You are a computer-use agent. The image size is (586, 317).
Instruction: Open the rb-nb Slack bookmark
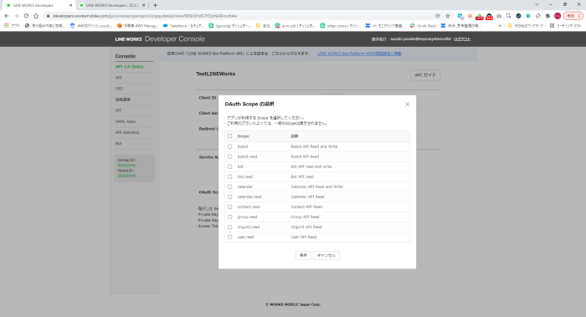click(423, 26)
